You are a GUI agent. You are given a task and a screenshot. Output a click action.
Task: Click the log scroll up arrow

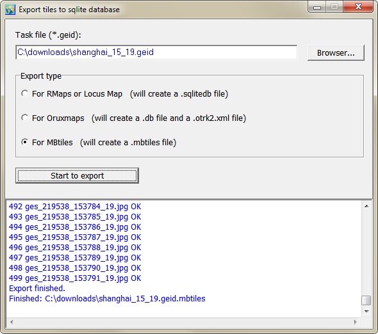366,206
